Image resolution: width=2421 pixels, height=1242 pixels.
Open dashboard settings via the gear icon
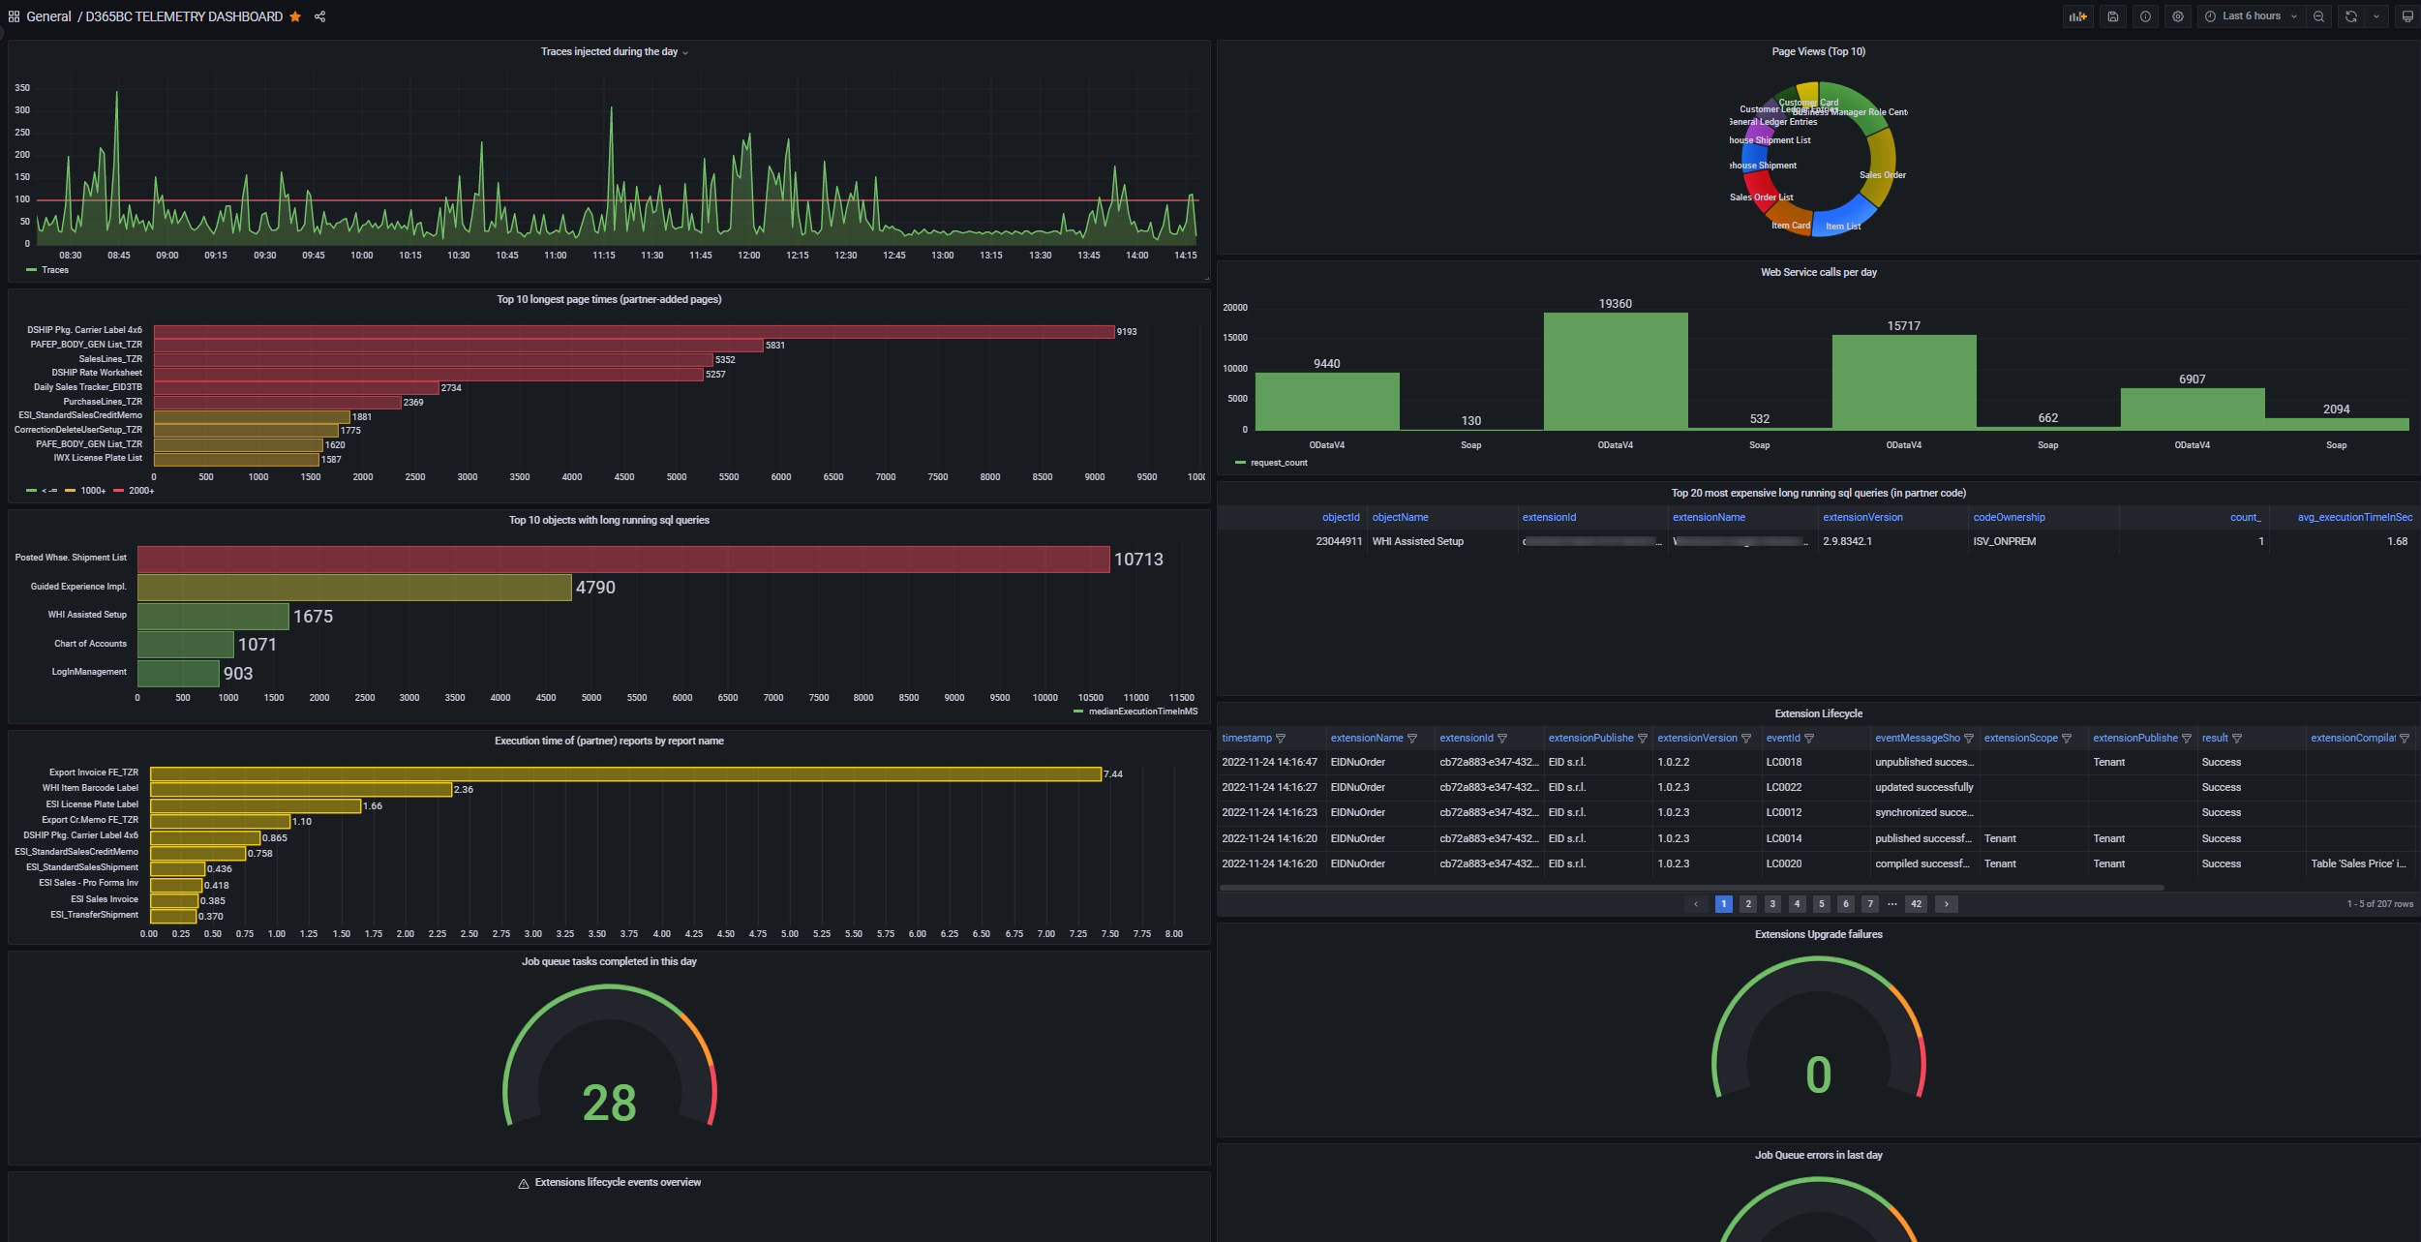tap(2178, 16)
